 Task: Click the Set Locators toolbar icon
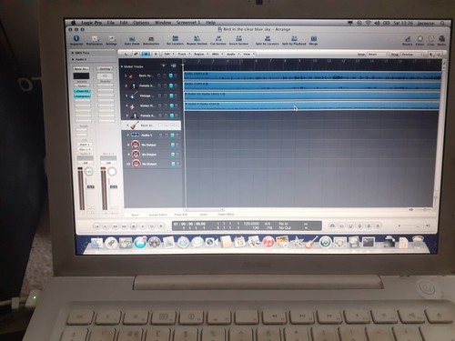tap(176, 38)
